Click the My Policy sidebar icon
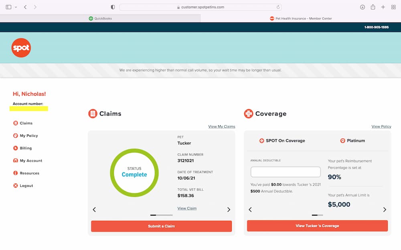This screenshot has height=250, width=401. click(16, 136)
